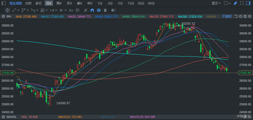The height and width of the screenshot is (120, 253).
Task: Select the 30分 interval
Action: [141, 3]
